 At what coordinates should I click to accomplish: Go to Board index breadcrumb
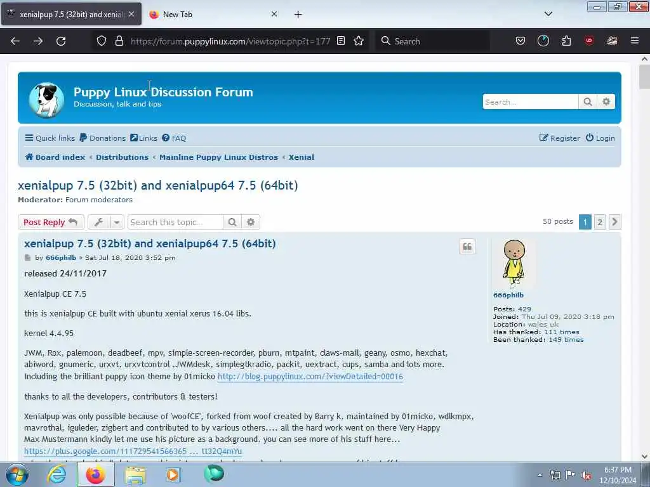pyautogui.click(x=55, y=157)
